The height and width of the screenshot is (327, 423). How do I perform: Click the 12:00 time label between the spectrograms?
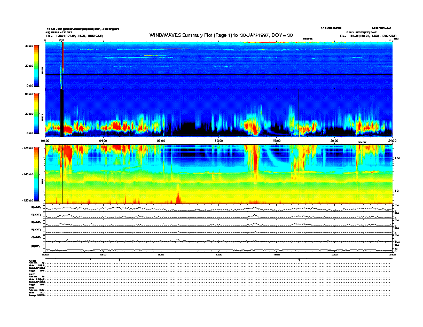point(218,141)
